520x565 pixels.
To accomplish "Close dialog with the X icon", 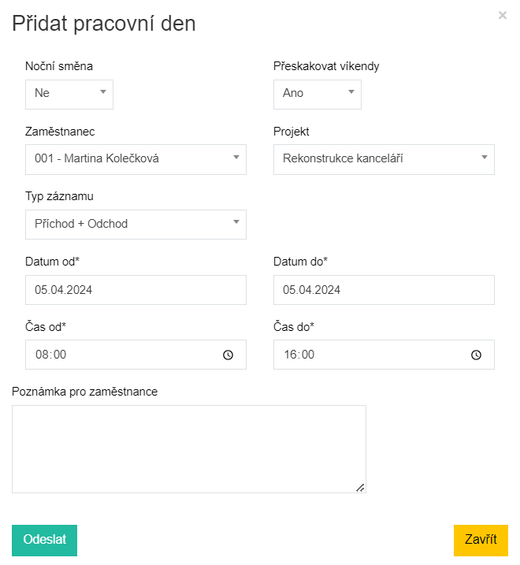I will tap(503, 15).
